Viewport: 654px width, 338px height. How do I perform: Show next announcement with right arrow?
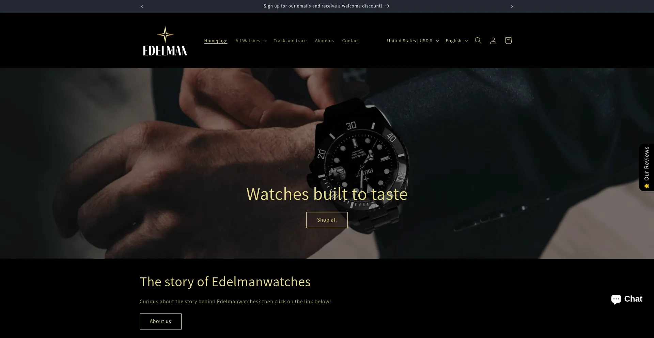coord(512,6)
